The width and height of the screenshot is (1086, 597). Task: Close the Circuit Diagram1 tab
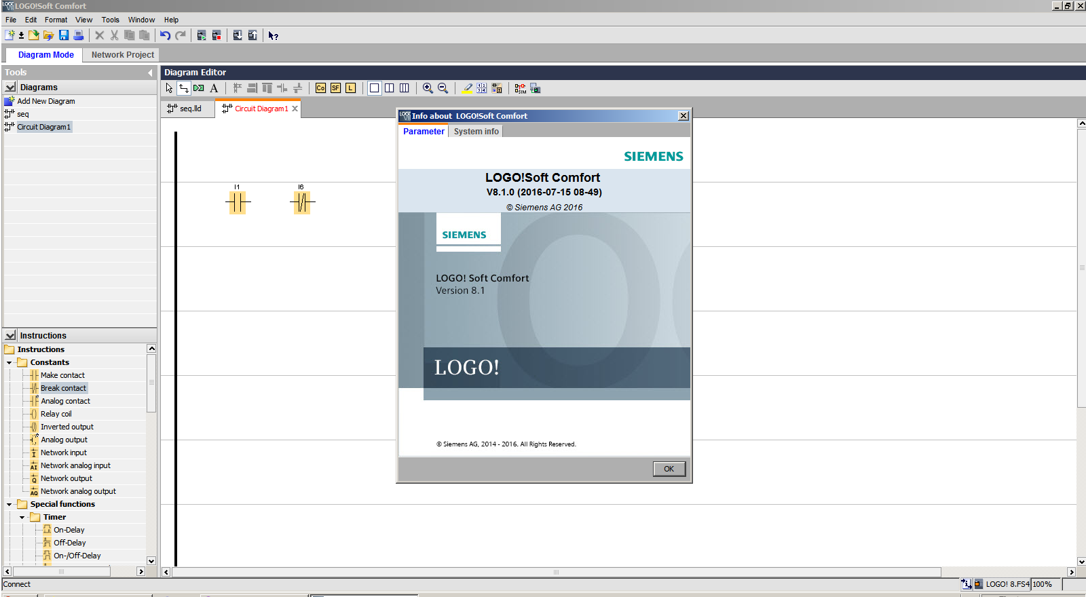pyautogui.click(x=295, y=109)
